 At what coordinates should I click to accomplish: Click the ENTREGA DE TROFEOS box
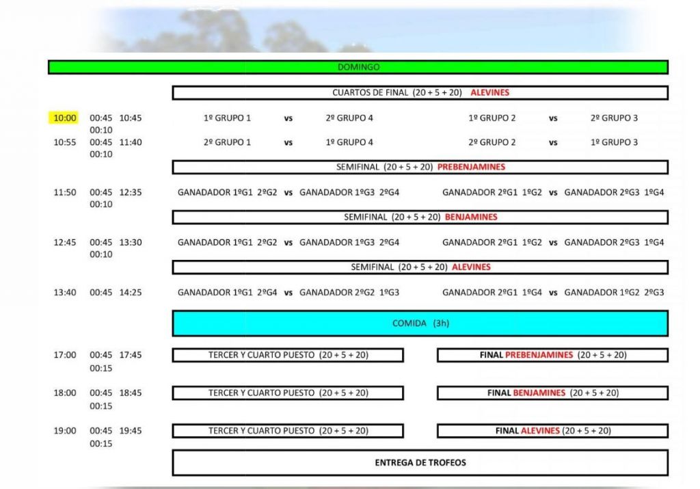pos(420,462)
